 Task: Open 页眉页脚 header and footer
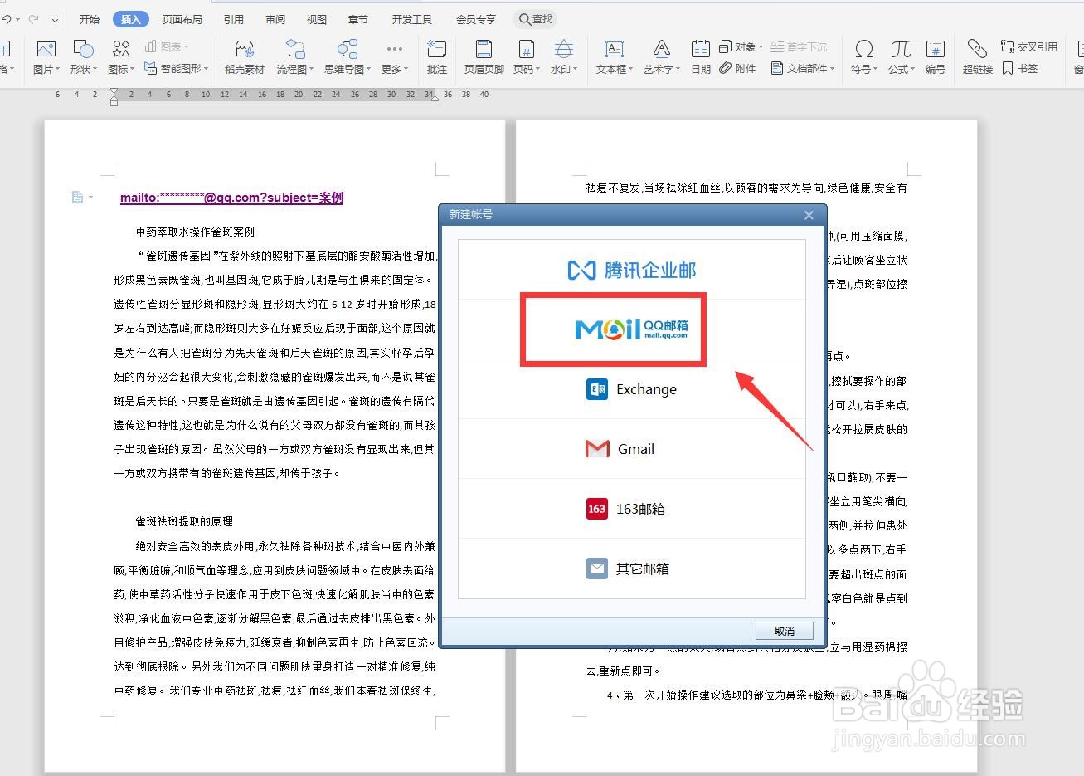(484, 56)
